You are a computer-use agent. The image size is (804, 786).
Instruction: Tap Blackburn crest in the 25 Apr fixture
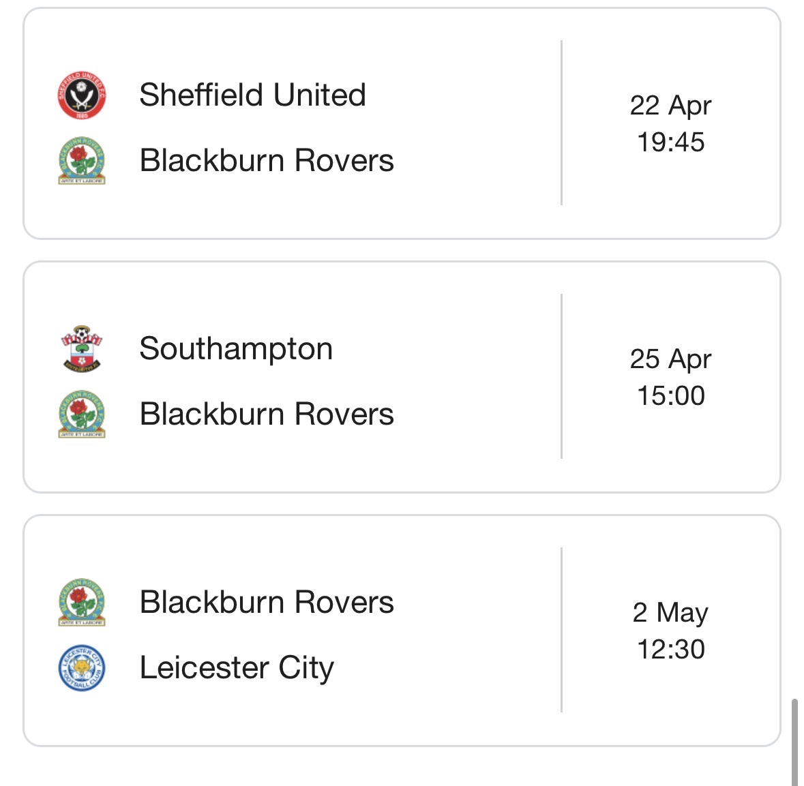point(82,414)
